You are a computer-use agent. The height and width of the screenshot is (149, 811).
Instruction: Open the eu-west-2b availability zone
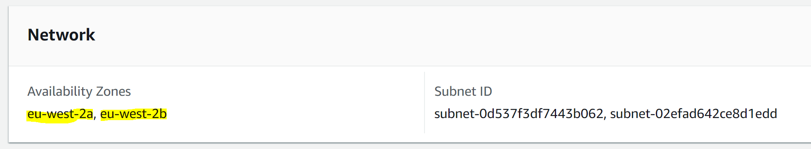click(133, 114)
